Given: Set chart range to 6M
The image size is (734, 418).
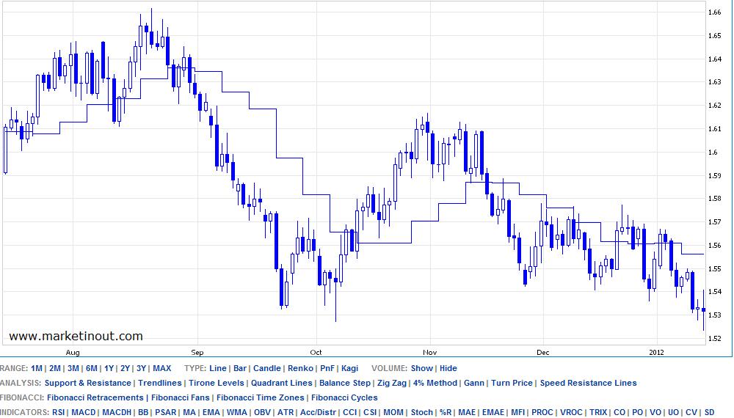Looking at the screenshot, I should point(91,368).
